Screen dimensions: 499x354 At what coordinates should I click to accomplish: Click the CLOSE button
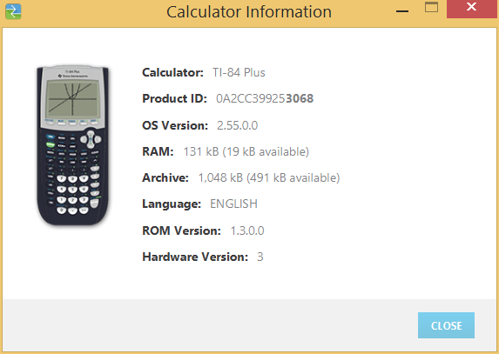coord(446,325)
